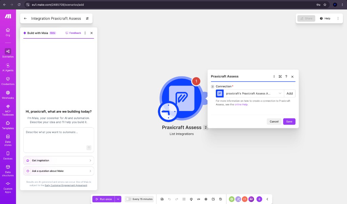Click orange text parser icon

pos(245,199)
